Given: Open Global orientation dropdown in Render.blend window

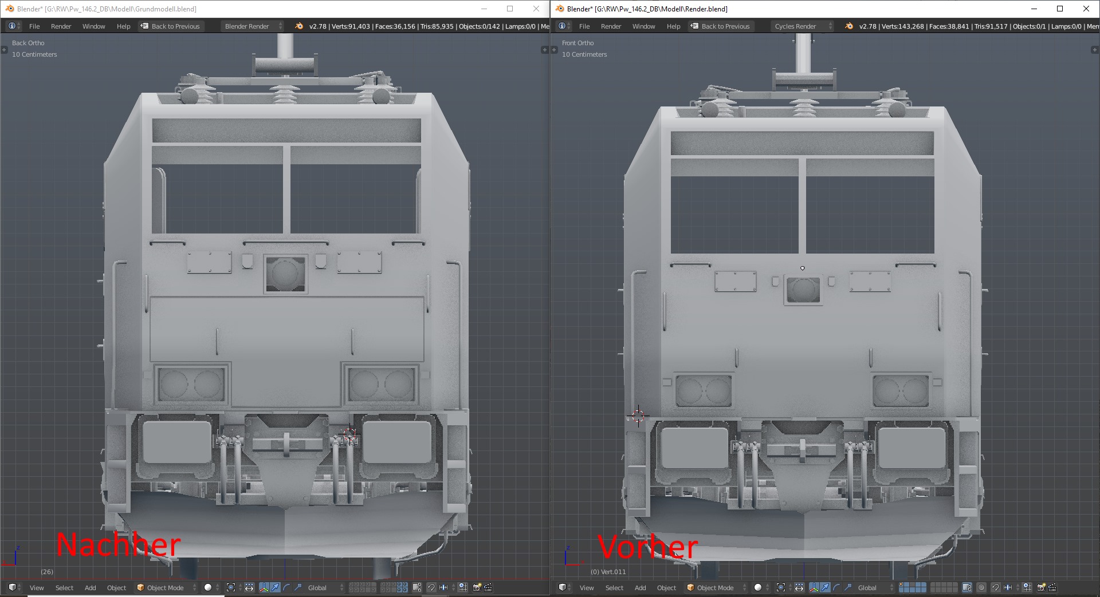Looking at the screenshot, I should [875, 587].
